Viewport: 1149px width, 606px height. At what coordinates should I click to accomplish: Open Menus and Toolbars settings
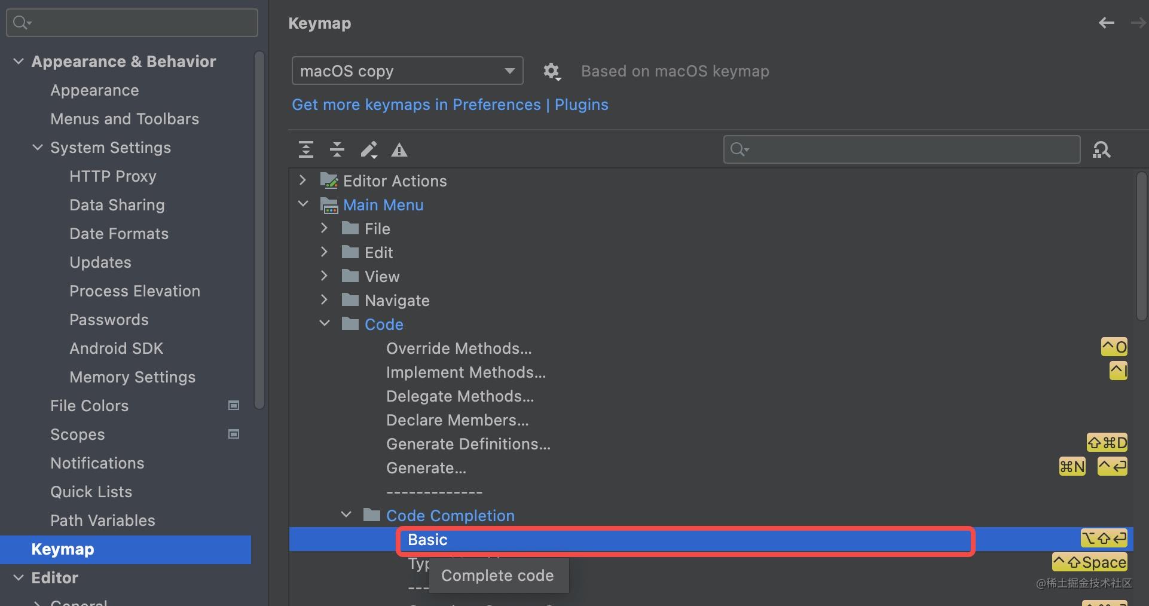[x=124, y=119]
